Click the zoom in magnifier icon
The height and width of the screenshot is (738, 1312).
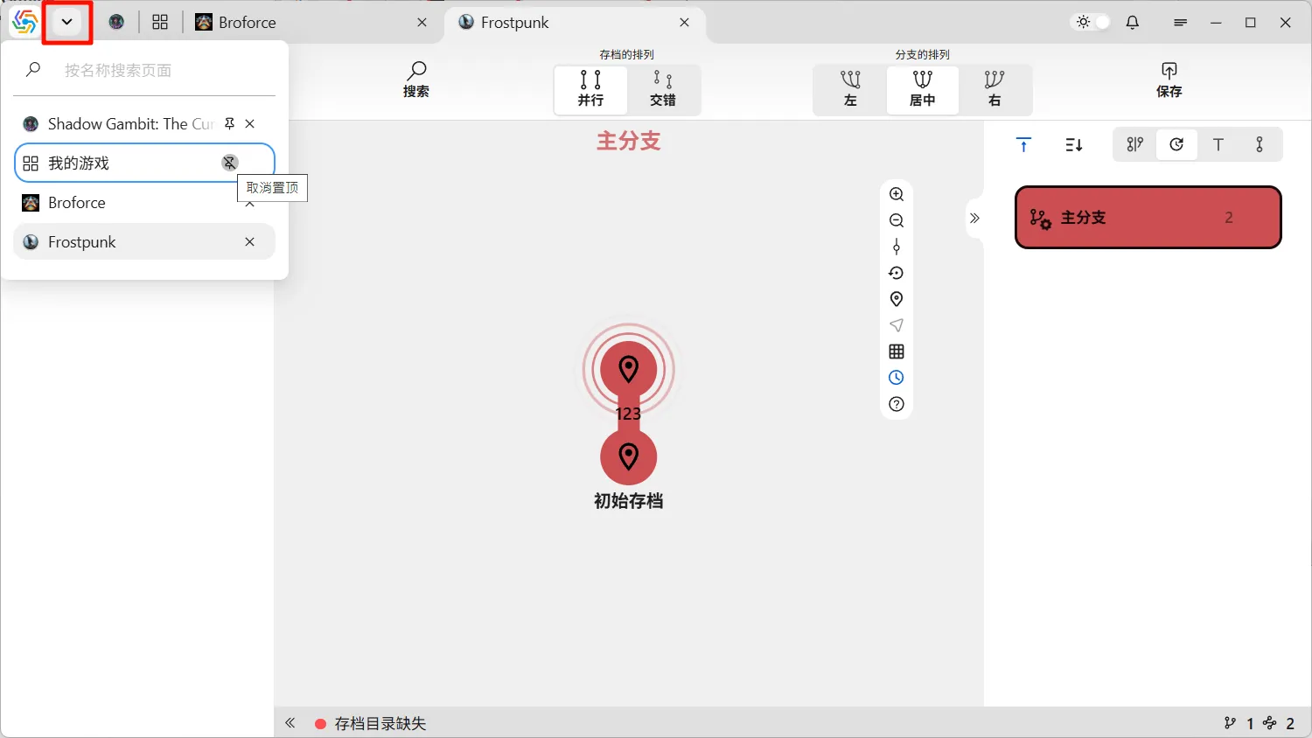[x=897, y=194]
